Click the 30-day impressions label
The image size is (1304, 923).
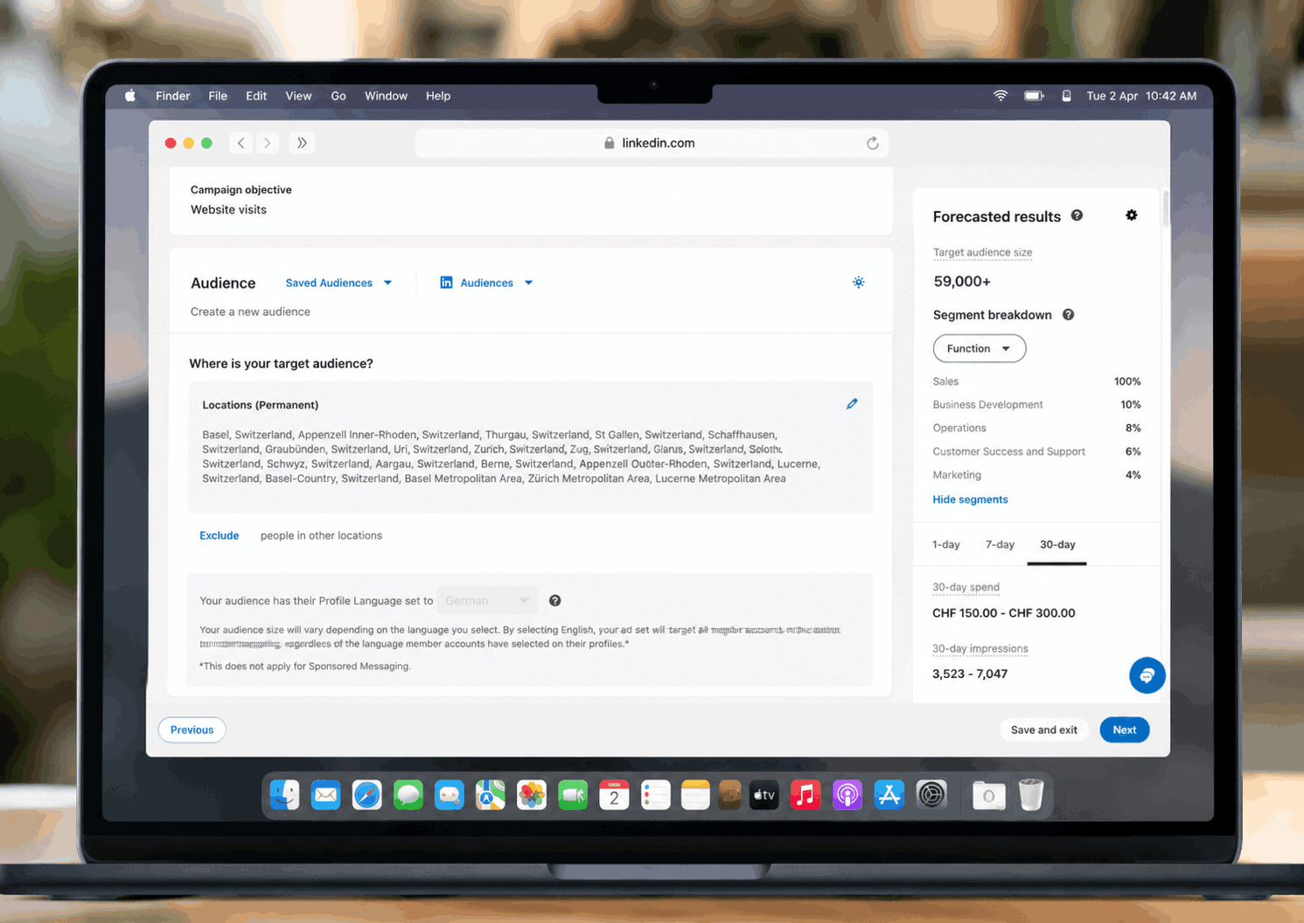coord(980,648)
